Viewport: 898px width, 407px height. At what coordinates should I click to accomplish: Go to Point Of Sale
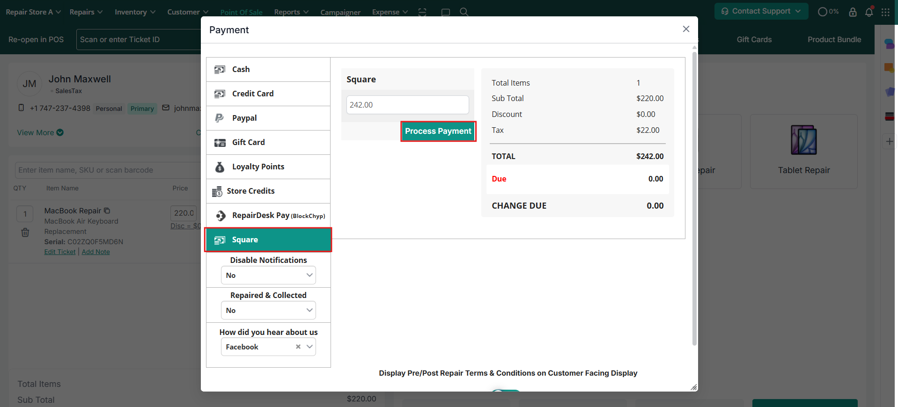pos(241,12)
